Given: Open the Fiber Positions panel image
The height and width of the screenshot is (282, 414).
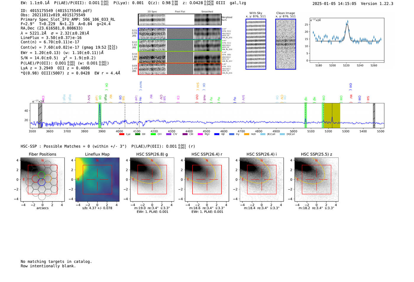Looking at the screenshot, I should [x=42, y=180].
